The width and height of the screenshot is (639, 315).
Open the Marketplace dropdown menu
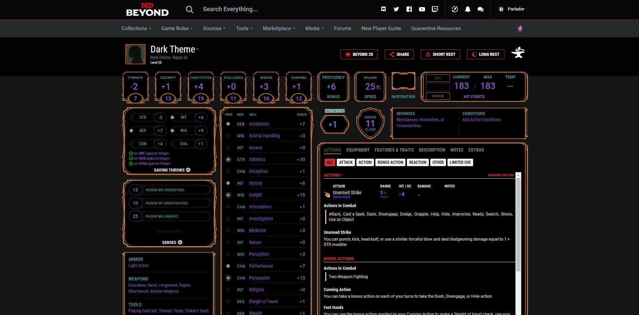point(279,28)
